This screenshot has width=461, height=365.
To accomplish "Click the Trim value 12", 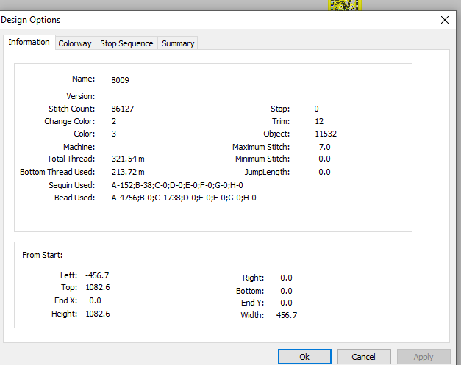I will (x=319, y=121).
